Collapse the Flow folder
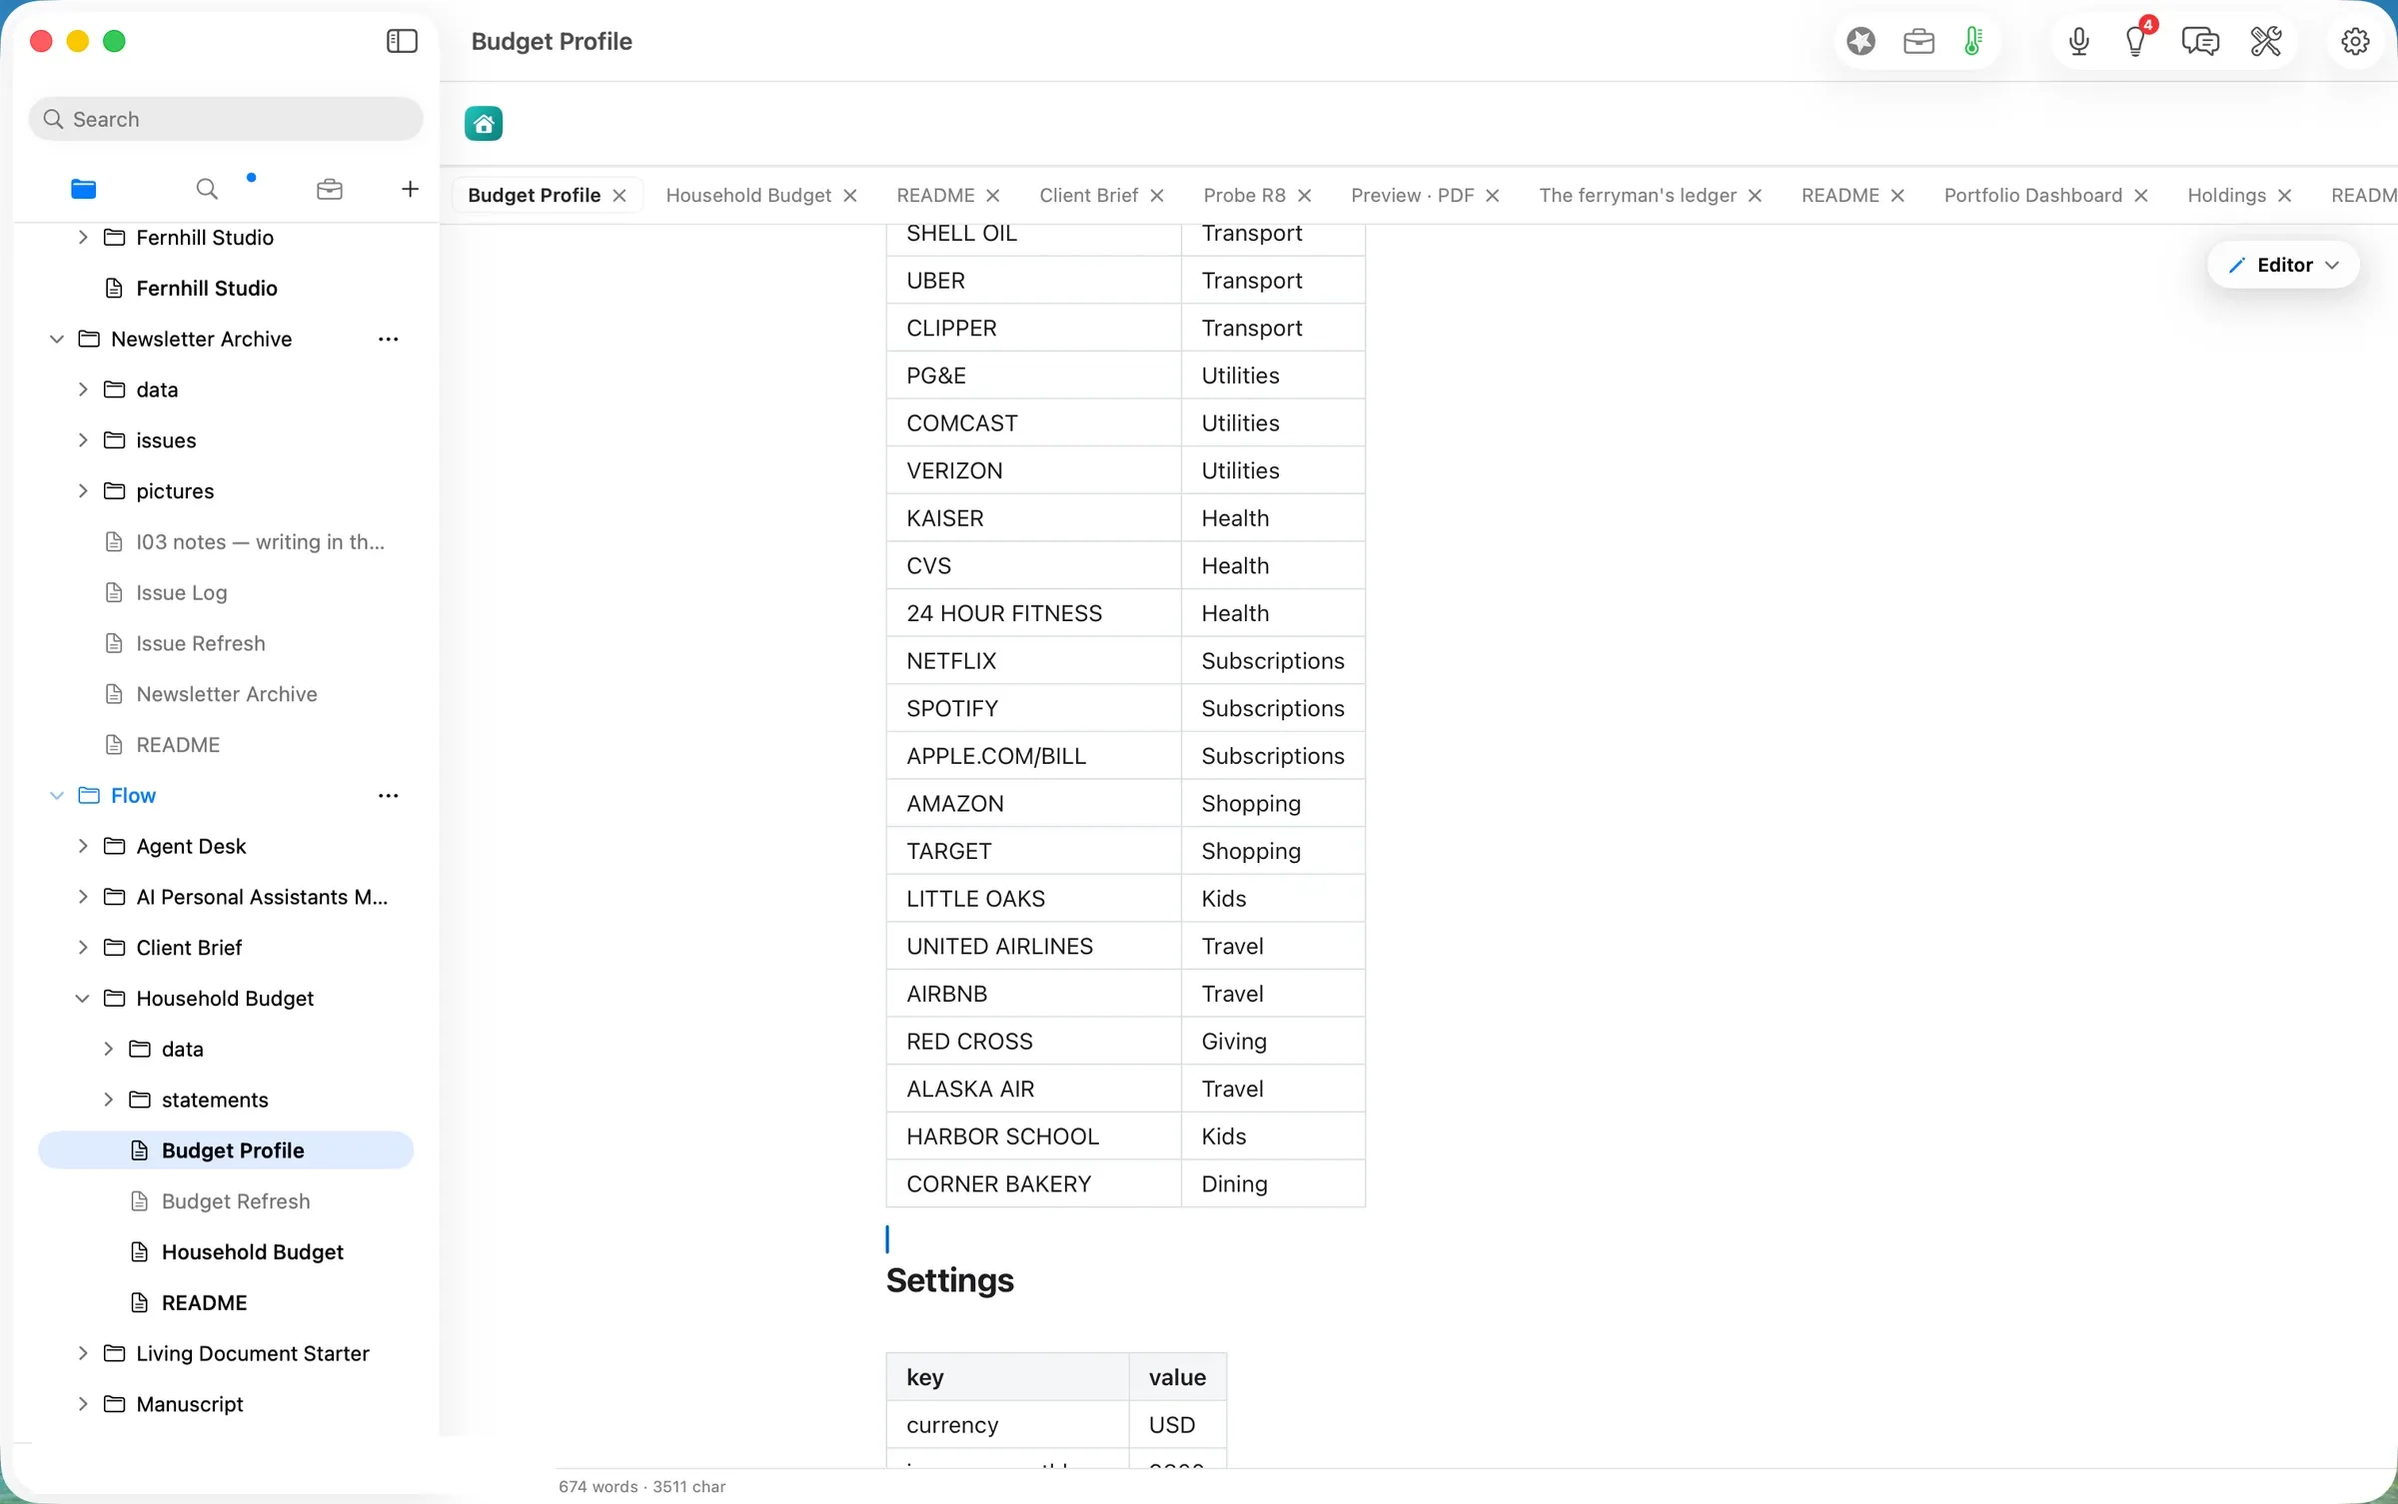The height and width of the screenshot is (1504, 2398). (x=57, y=796)
